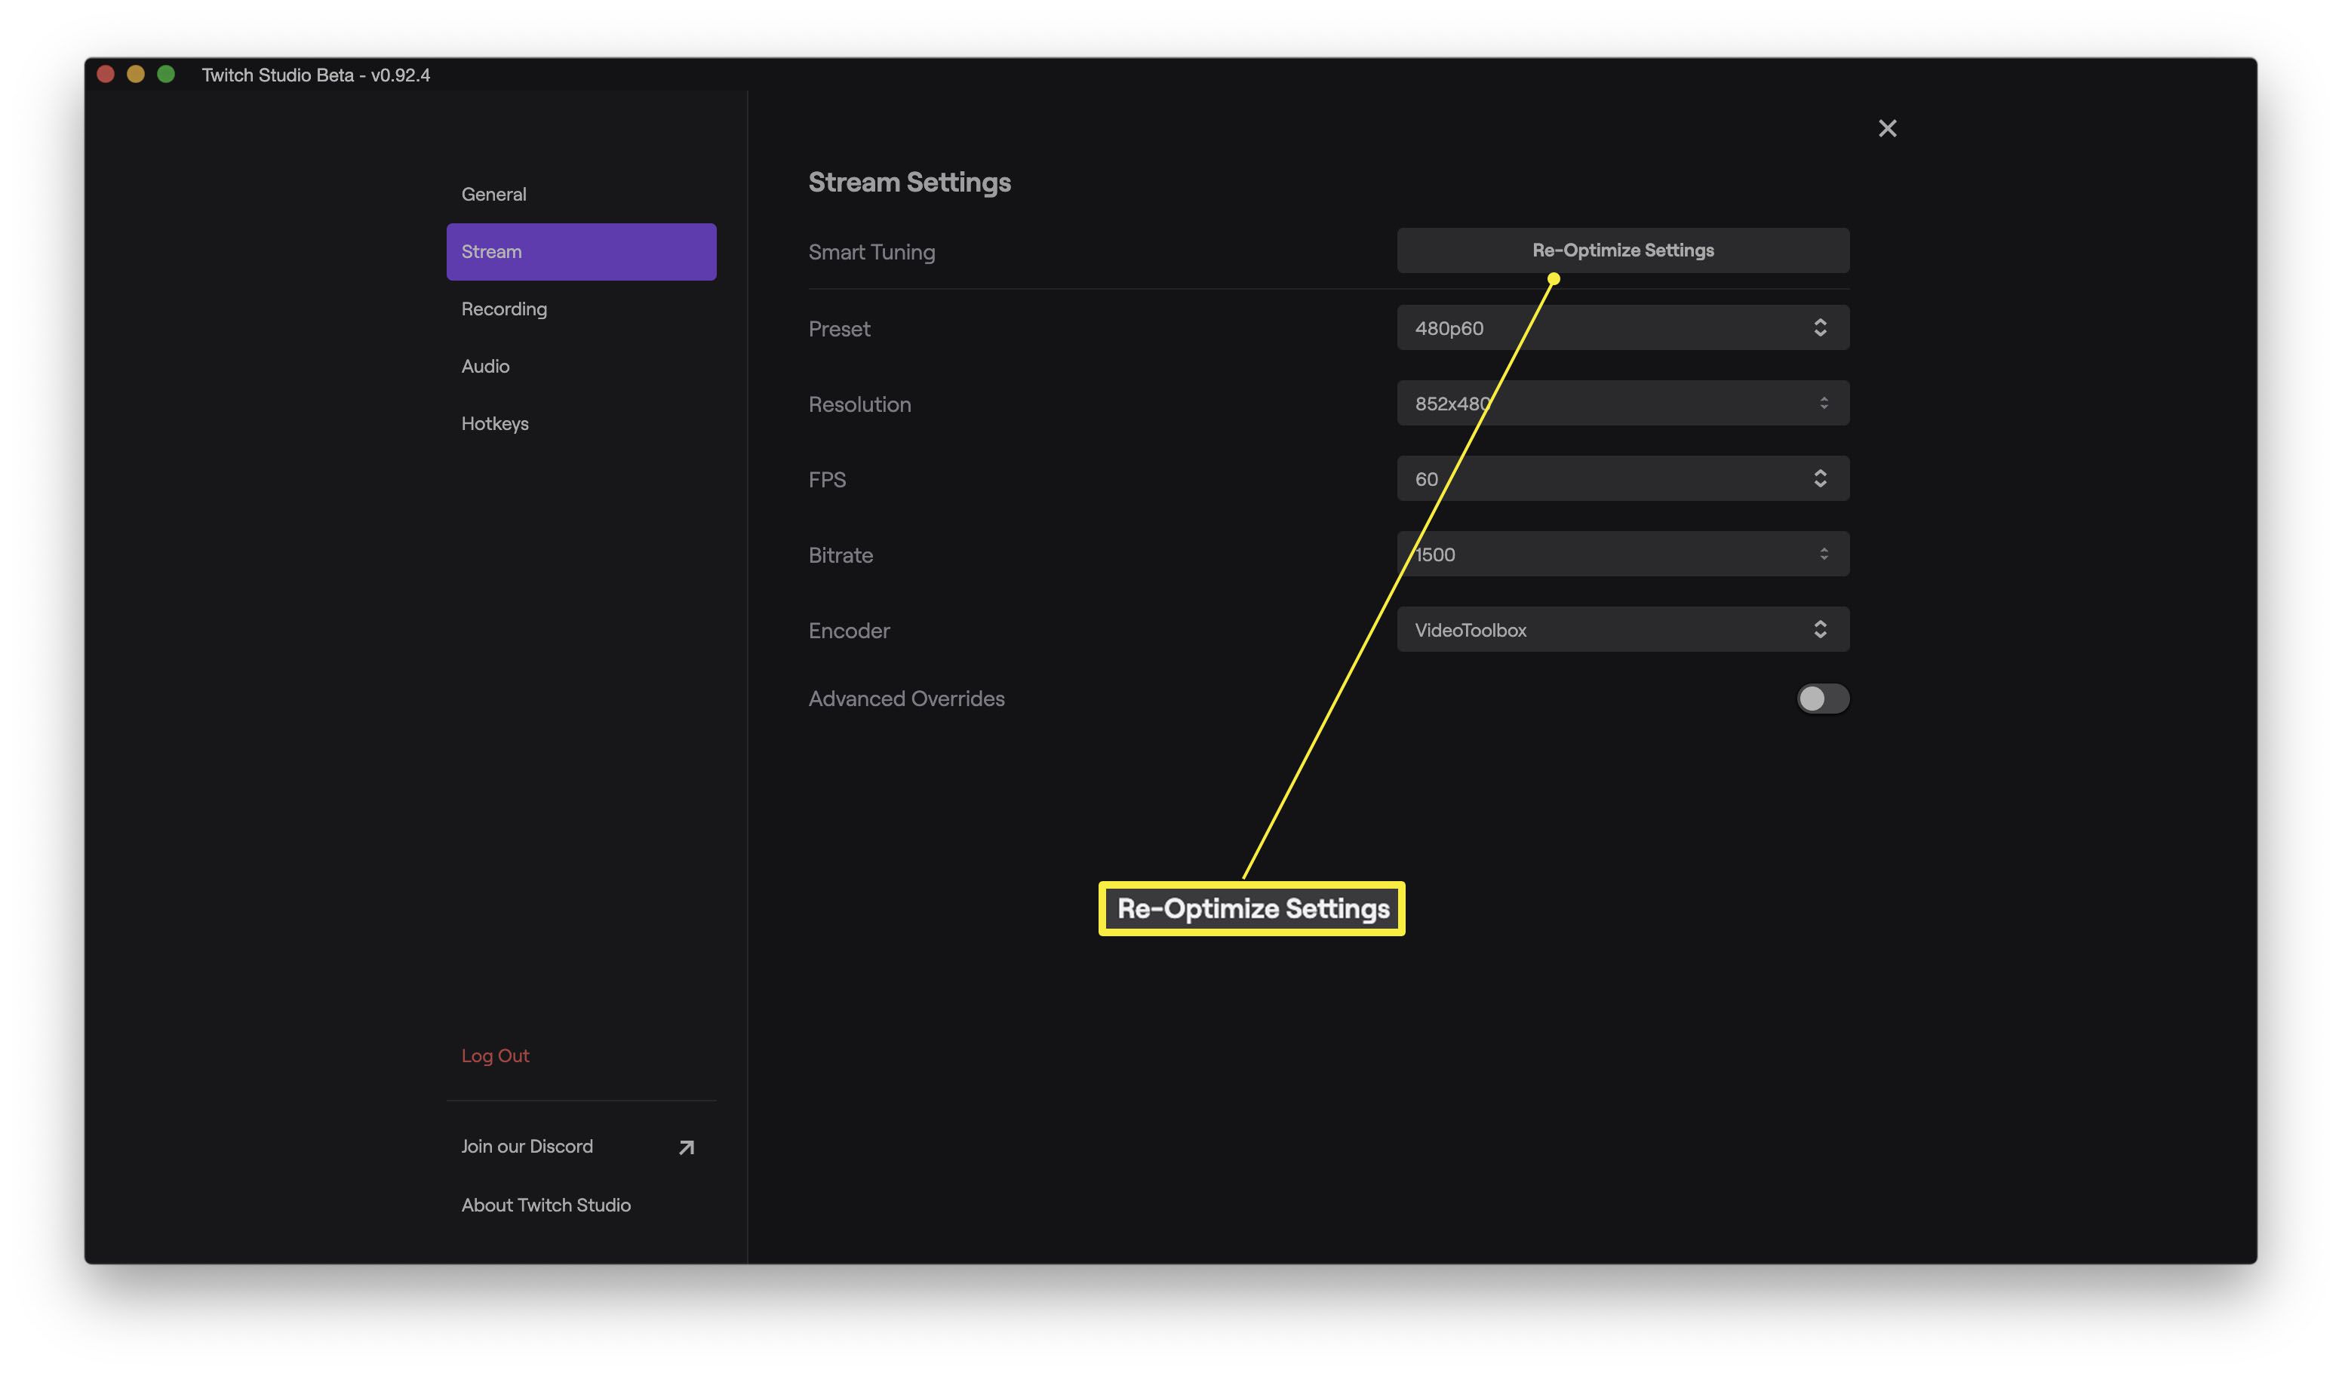Click the Smart Tuning label
2342x1376 pixels.
[871, 253]
